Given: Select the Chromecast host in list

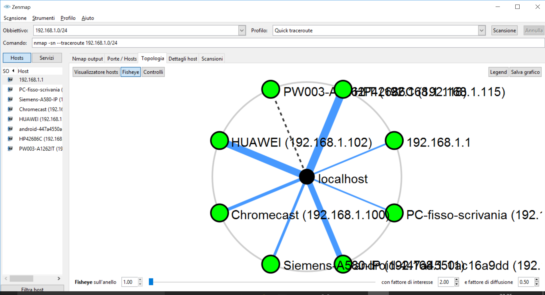Looking at the screenshot, I should [33, 109].
